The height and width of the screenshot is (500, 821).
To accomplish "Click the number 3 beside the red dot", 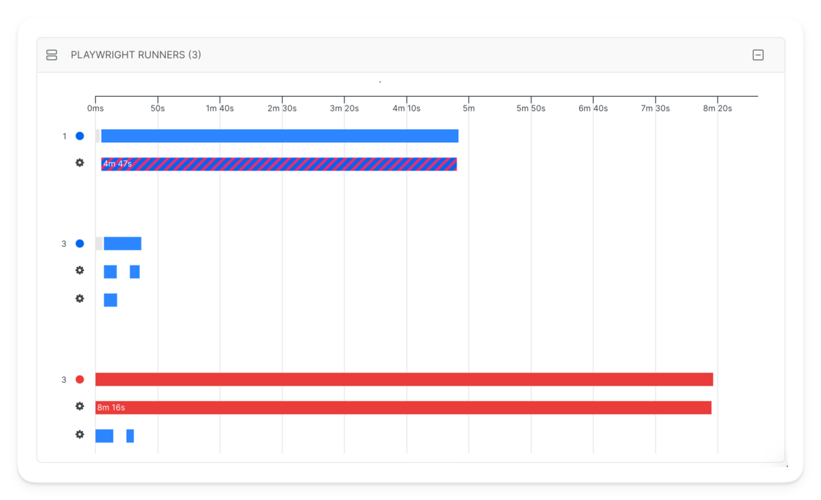I will pyautogui.click(x=64, y=380).
